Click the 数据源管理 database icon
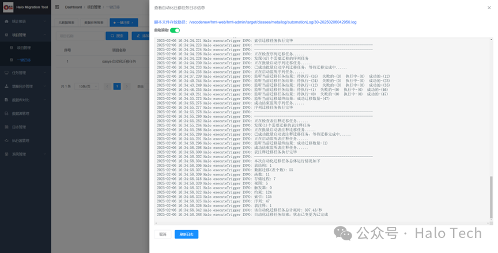This screenshot has height=253, width=498. click(x=7, y=113)
